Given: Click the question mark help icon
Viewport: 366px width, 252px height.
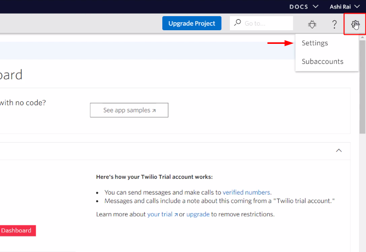Looking at the screenshot, I should tap(334, 24).
